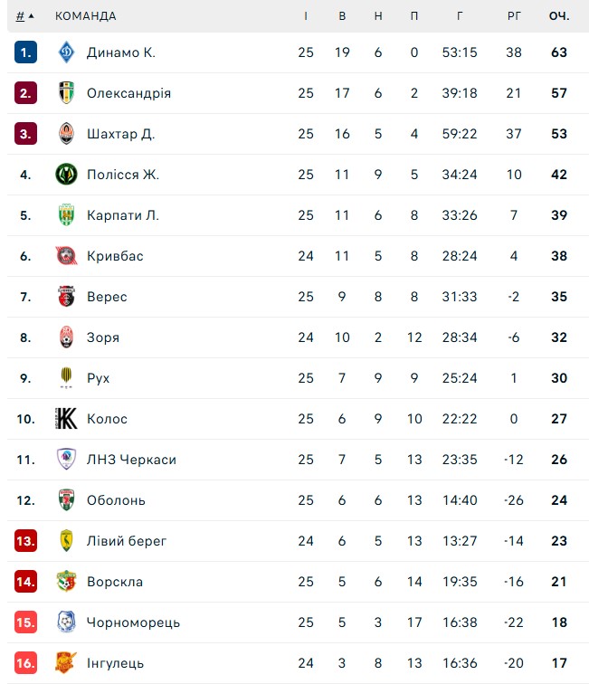Click the КОМАНДА column header
The image size is (589, 684).
(x=85, y=16)
